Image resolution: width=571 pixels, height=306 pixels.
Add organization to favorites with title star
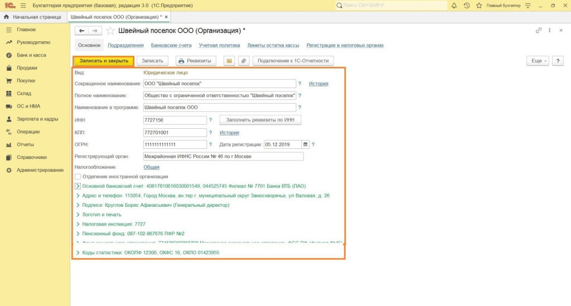point(110,30)
